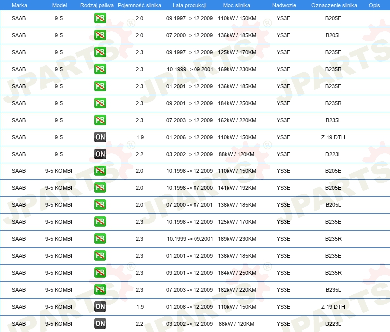This screenshot has height=332, width=390.
Task: Click 09.2001 -> 12.2009 in the 9-5 KOMBI row
Action: coord(190,273)
